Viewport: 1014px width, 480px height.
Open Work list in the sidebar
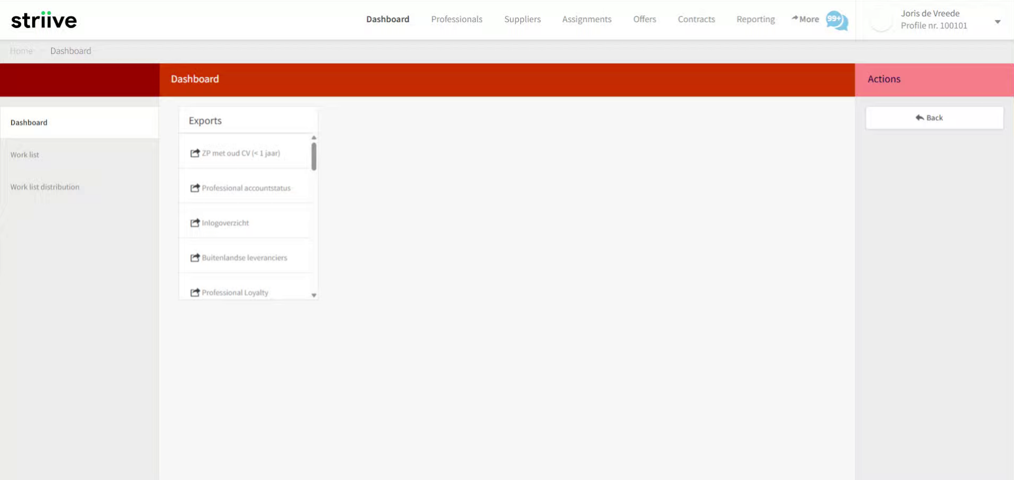pos(79,155)
